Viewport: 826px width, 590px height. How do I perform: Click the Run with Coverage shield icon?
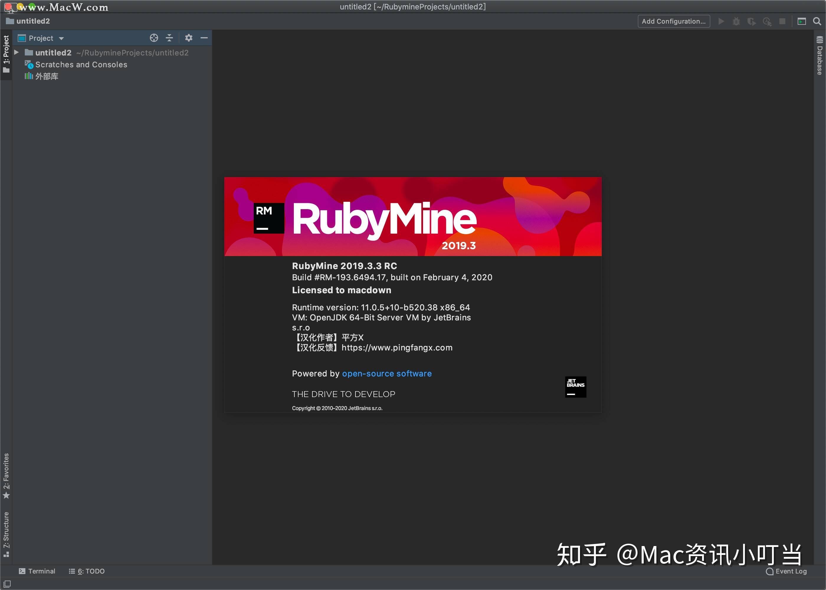coord(752,21)
